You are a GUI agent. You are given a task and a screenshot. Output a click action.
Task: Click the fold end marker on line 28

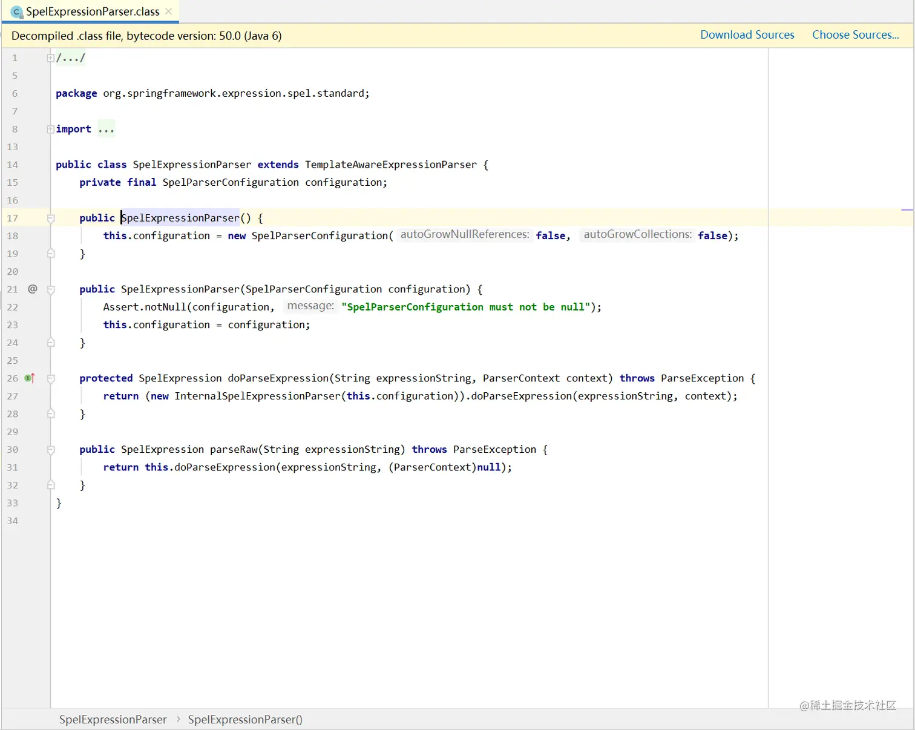coord(51,414)
